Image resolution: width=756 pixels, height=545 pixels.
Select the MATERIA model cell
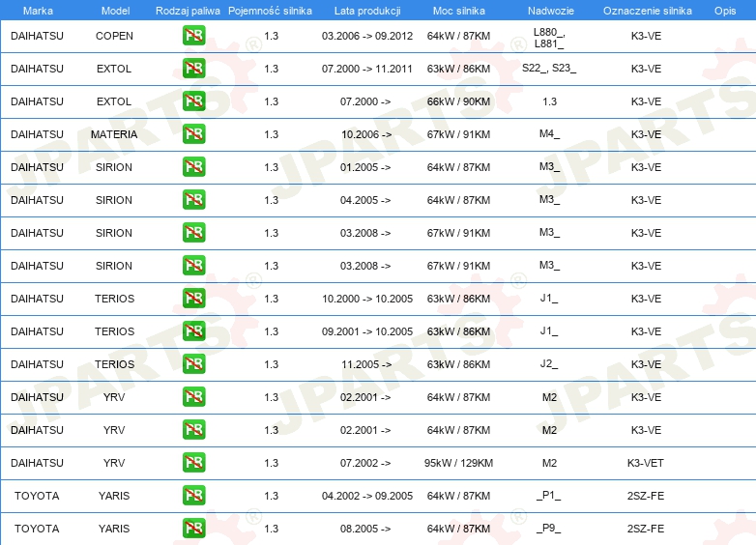pyautogui.click(x=114, y=134)
